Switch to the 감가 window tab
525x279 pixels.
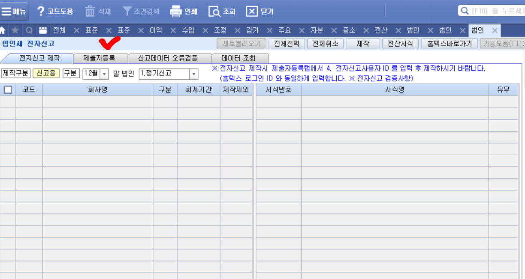pyautogui.click(x=252, y=30)
